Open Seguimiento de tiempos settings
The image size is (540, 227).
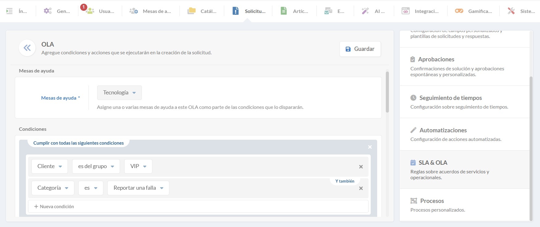coord(464,102)
